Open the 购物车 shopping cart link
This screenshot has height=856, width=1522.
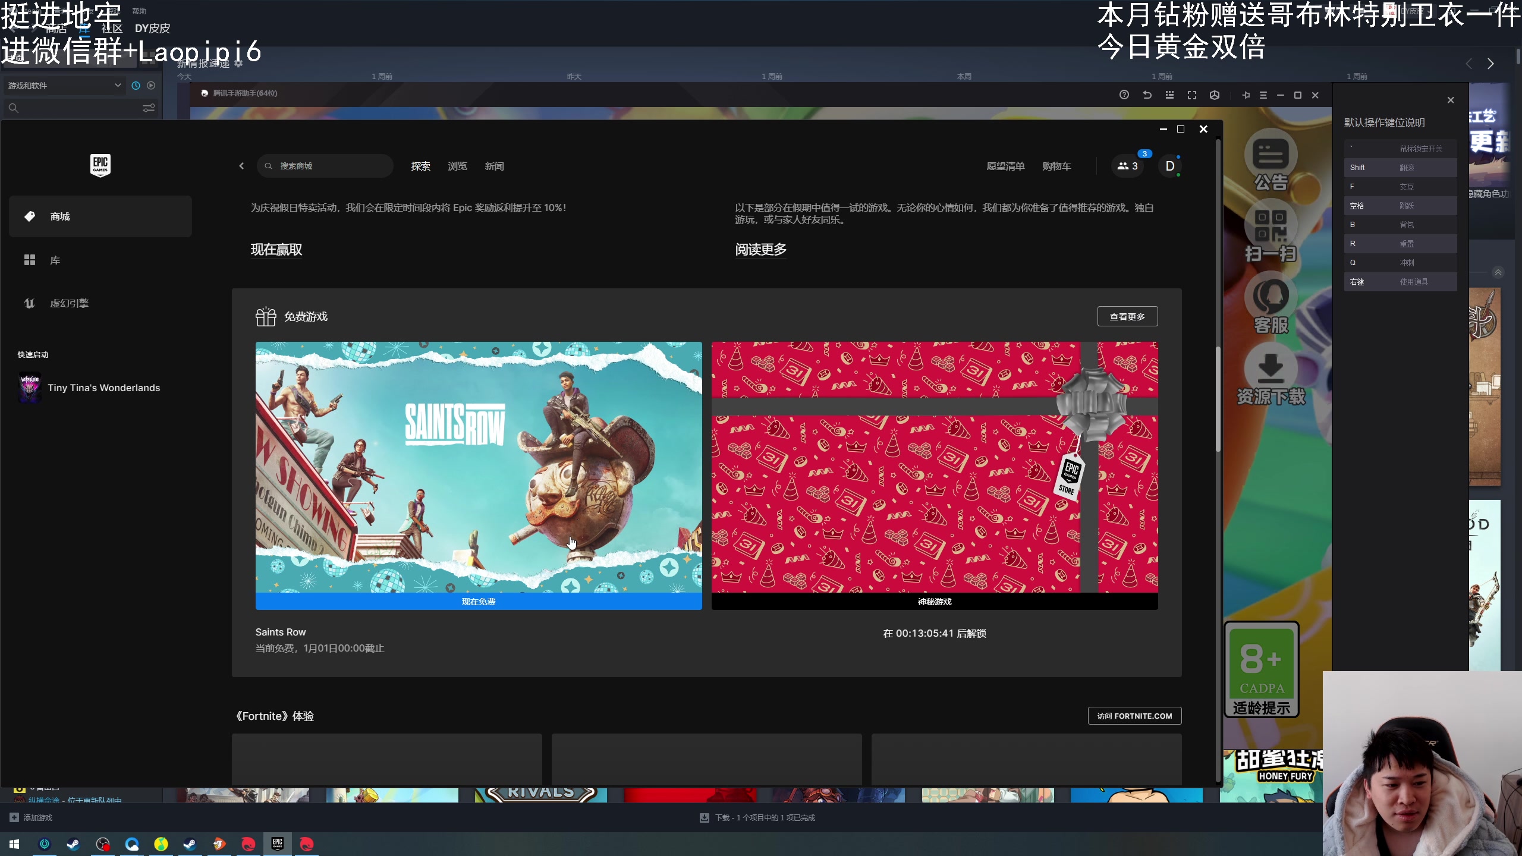[1056, 166]
